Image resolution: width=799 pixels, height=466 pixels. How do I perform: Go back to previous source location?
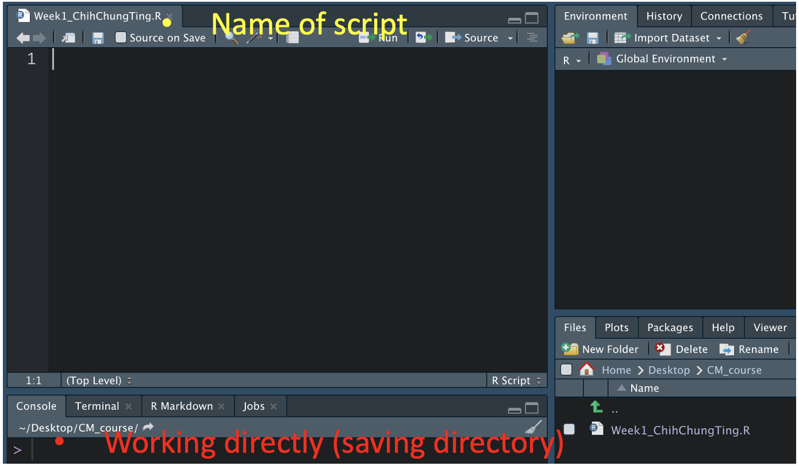[x=23, y=38]
